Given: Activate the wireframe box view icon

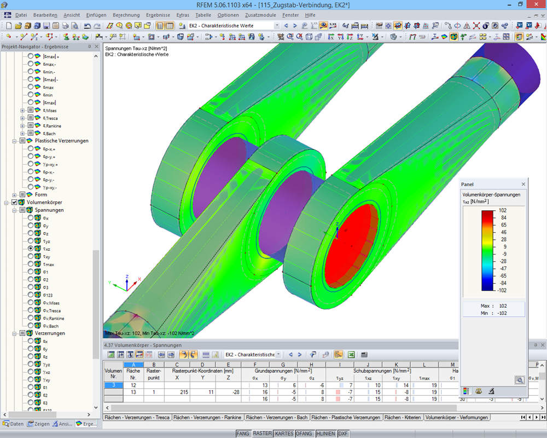Looking at the screenshot, I should click(309, 36).
